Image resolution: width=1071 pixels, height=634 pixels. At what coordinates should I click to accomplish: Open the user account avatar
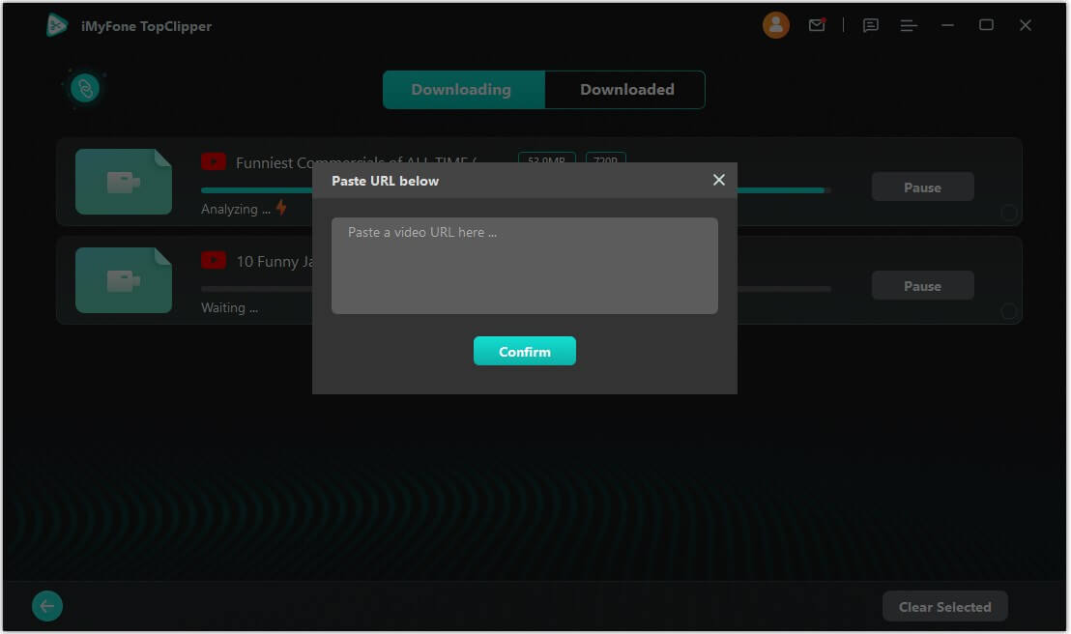[x=775, y=26]
